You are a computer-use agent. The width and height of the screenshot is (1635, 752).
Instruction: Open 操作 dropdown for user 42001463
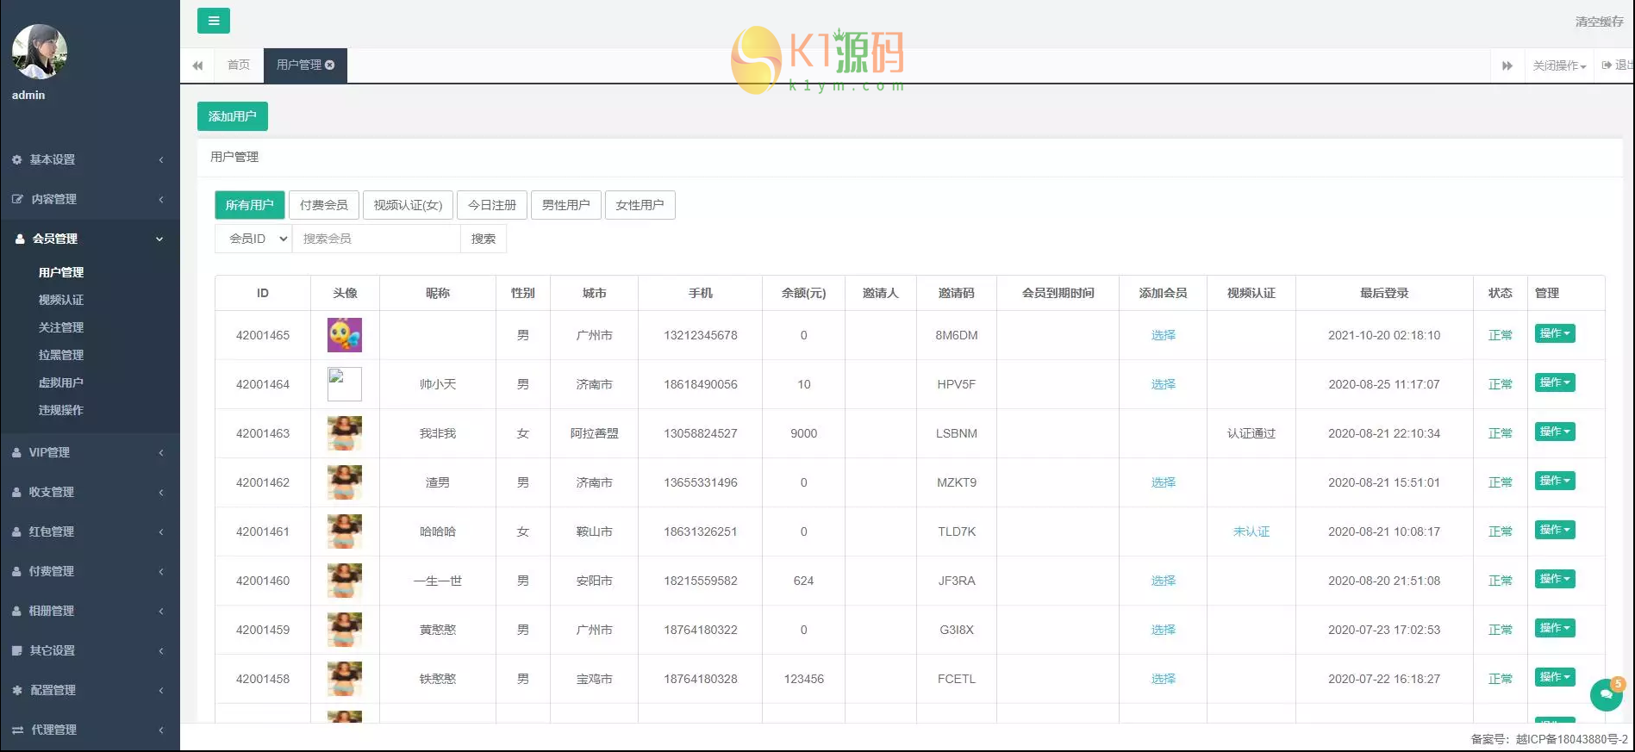(1554, 432)
